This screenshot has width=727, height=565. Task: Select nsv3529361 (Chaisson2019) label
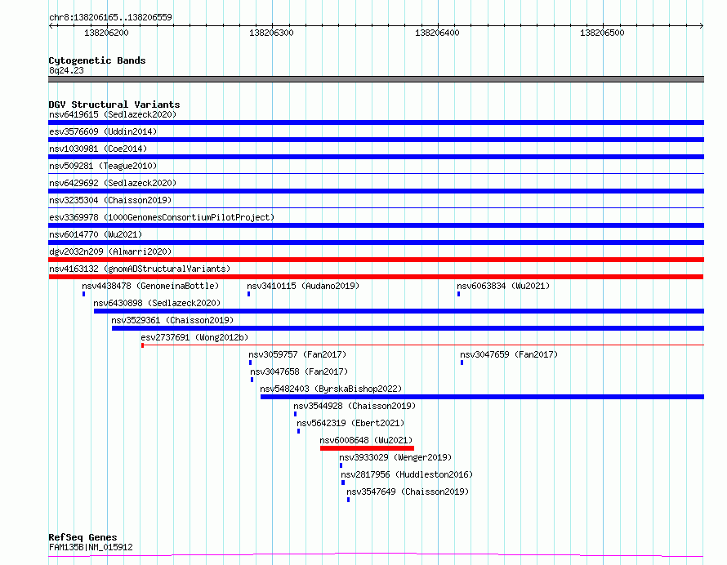[172, 320]
